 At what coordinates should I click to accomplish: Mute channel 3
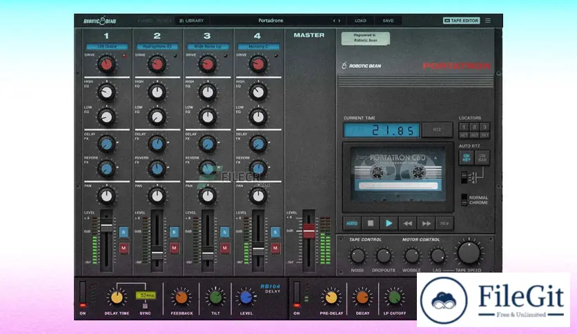pyautogui.click(x=224, y=248)
